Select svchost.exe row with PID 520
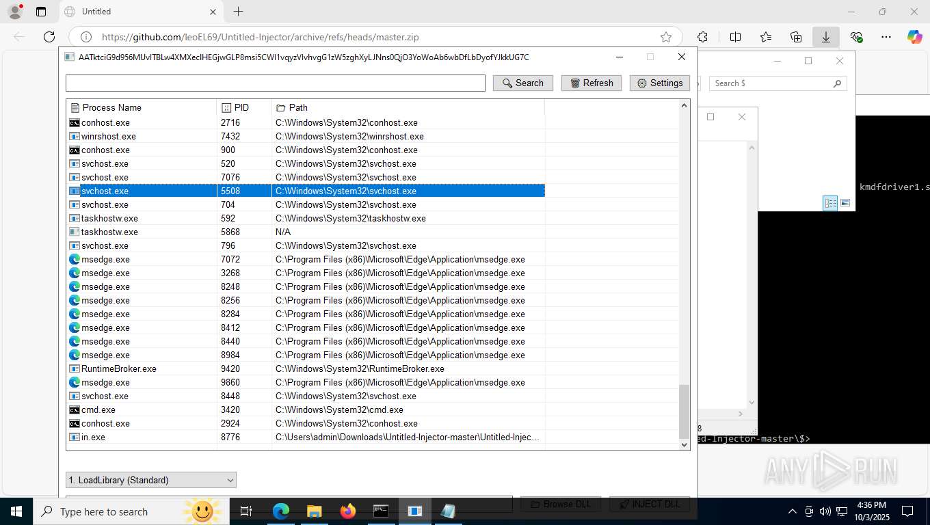The height and width of the screenshot is (525, 930). 306,163
